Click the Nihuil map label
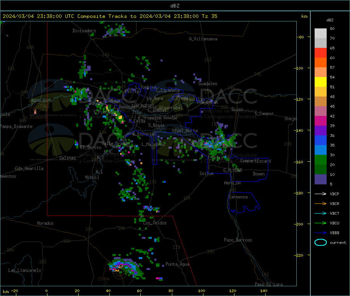 [92, 177]
